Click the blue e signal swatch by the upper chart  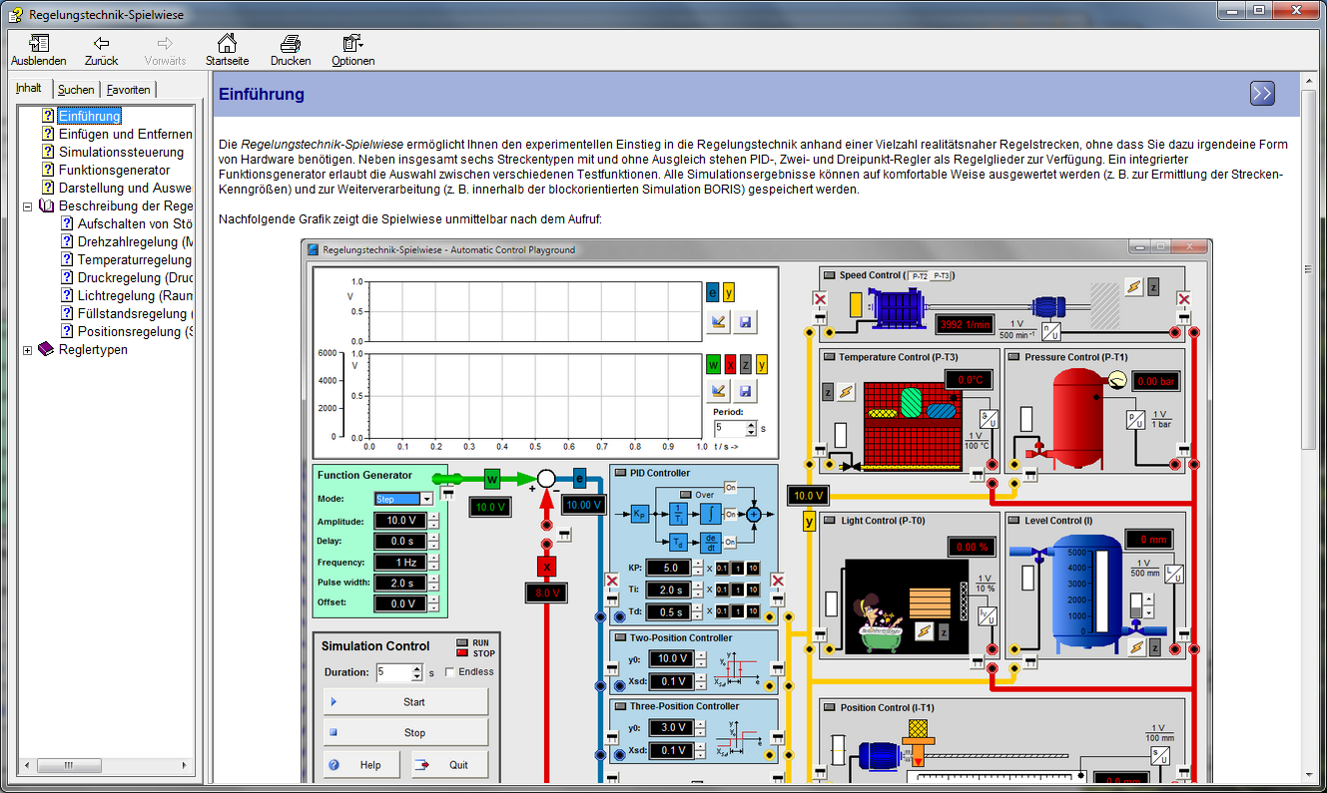point(712,292)
